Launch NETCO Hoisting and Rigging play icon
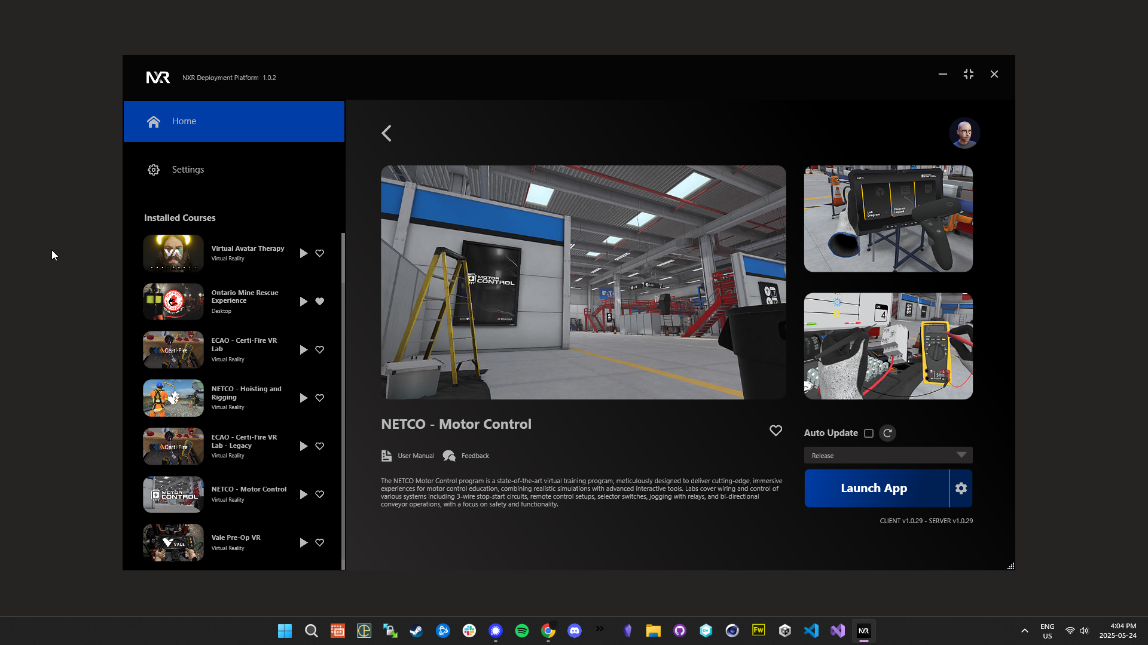This screenshot has width=1148, height=645. [x=303, y=398]
